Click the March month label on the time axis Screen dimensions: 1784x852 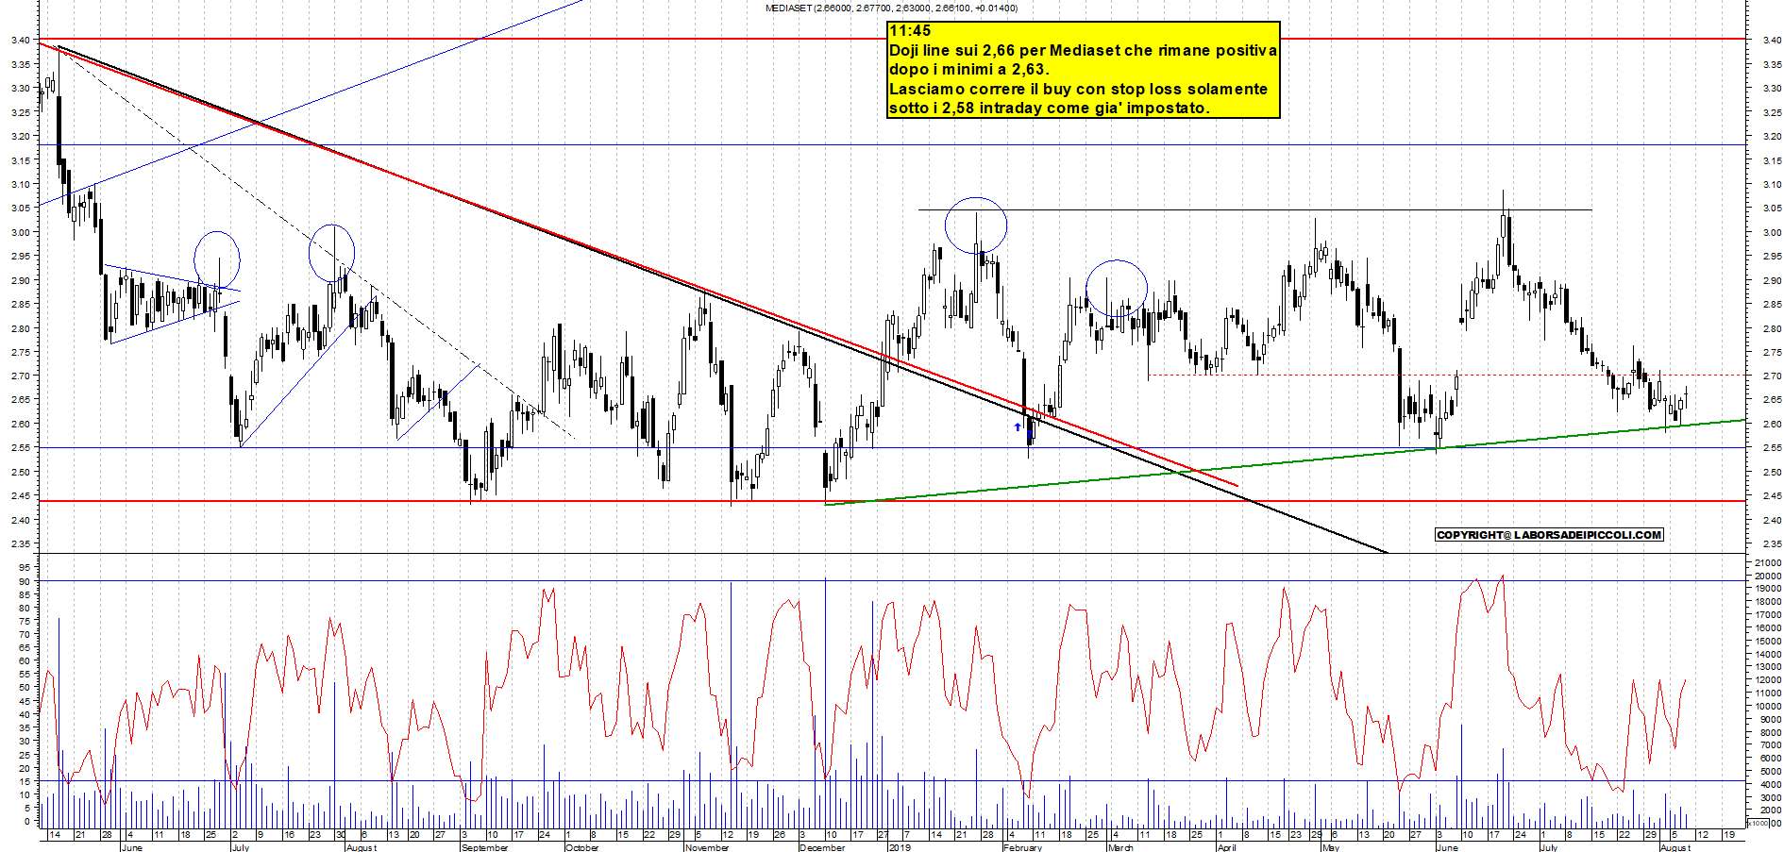[1120, 847]
